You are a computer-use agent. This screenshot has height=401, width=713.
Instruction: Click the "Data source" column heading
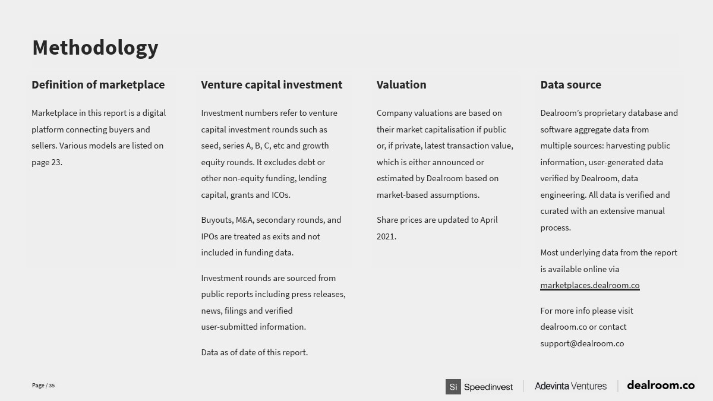(570, 85)
